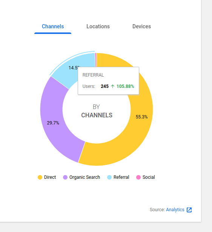The height and width of the screenshot is (232, 212).
Task: Click the 55.3% label on the chart
Action: (x=141, y=117)
